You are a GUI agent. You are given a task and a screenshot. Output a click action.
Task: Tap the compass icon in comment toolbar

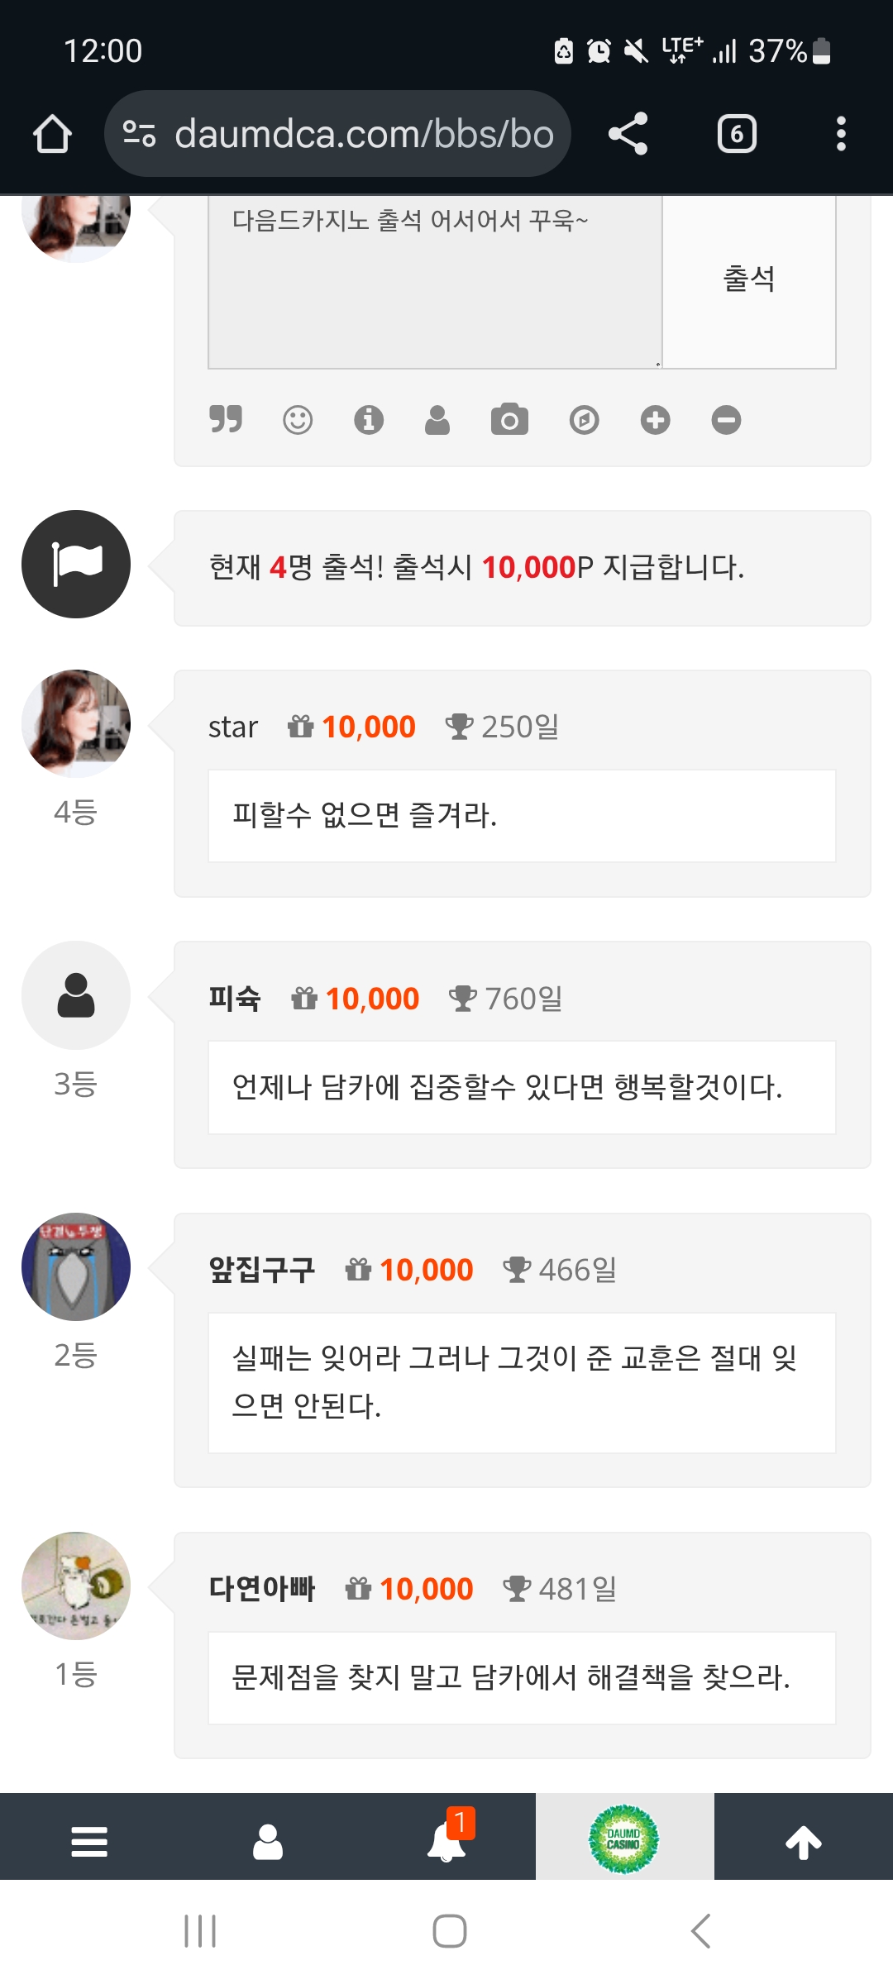point(584,420)
